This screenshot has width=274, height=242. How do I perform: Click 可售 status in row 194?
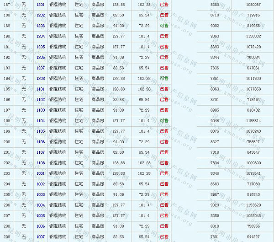(x=164, y=79)
